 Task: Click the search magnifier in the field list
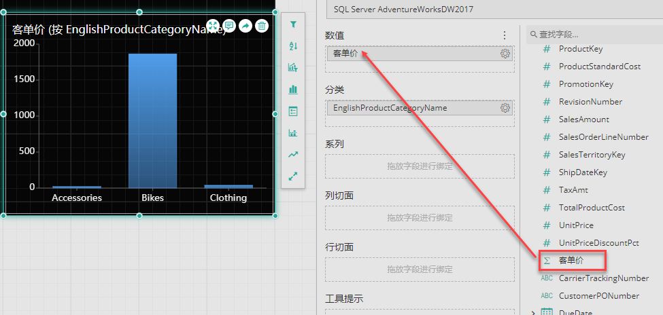[534, 35]
